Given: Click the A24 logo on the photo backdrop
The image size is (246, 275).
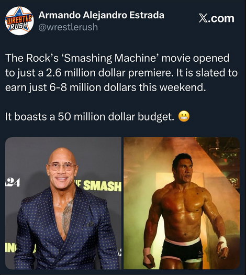Looking at the screenshot, I should click(x=13, y=182).
